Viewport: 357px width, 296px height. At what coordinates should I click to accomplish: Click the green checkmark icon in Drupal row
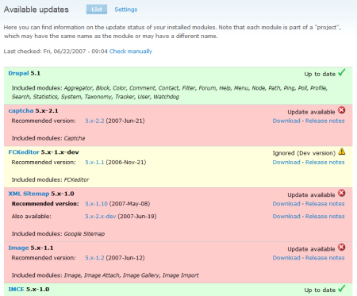pyautogui.click(x=342, y=72)
